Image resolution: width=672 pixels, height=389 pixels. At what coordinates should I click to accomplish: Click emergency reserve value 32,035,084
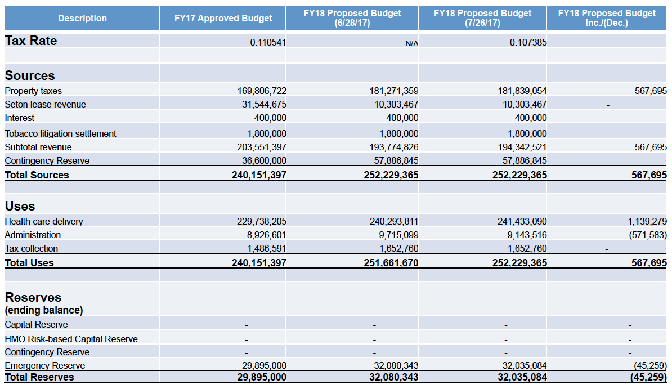[x=525, y=365]
